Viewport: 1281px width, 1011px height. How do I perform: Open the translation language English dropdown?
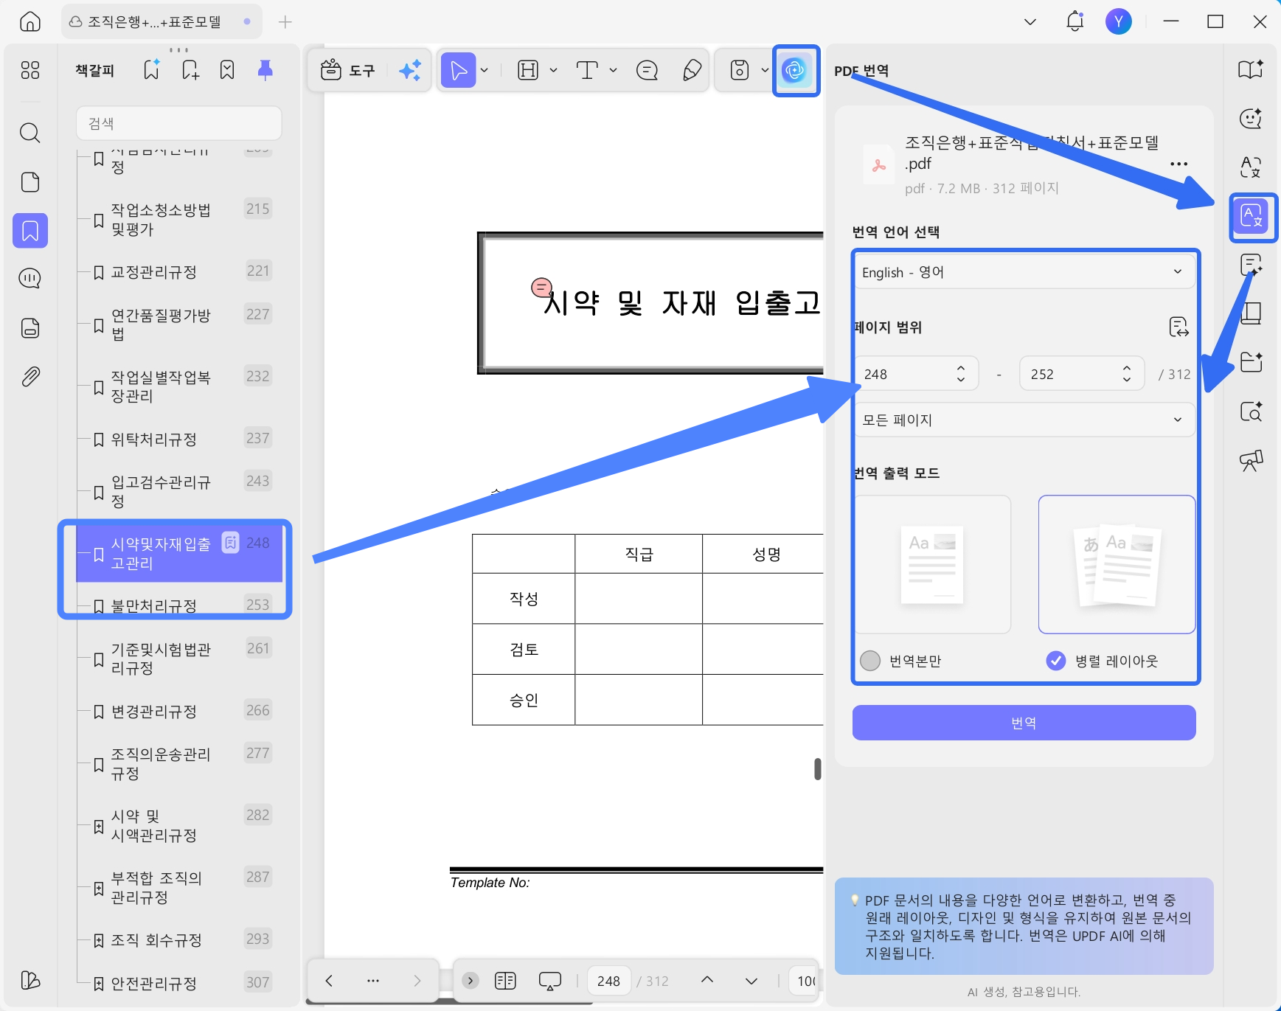point(1024,272)
